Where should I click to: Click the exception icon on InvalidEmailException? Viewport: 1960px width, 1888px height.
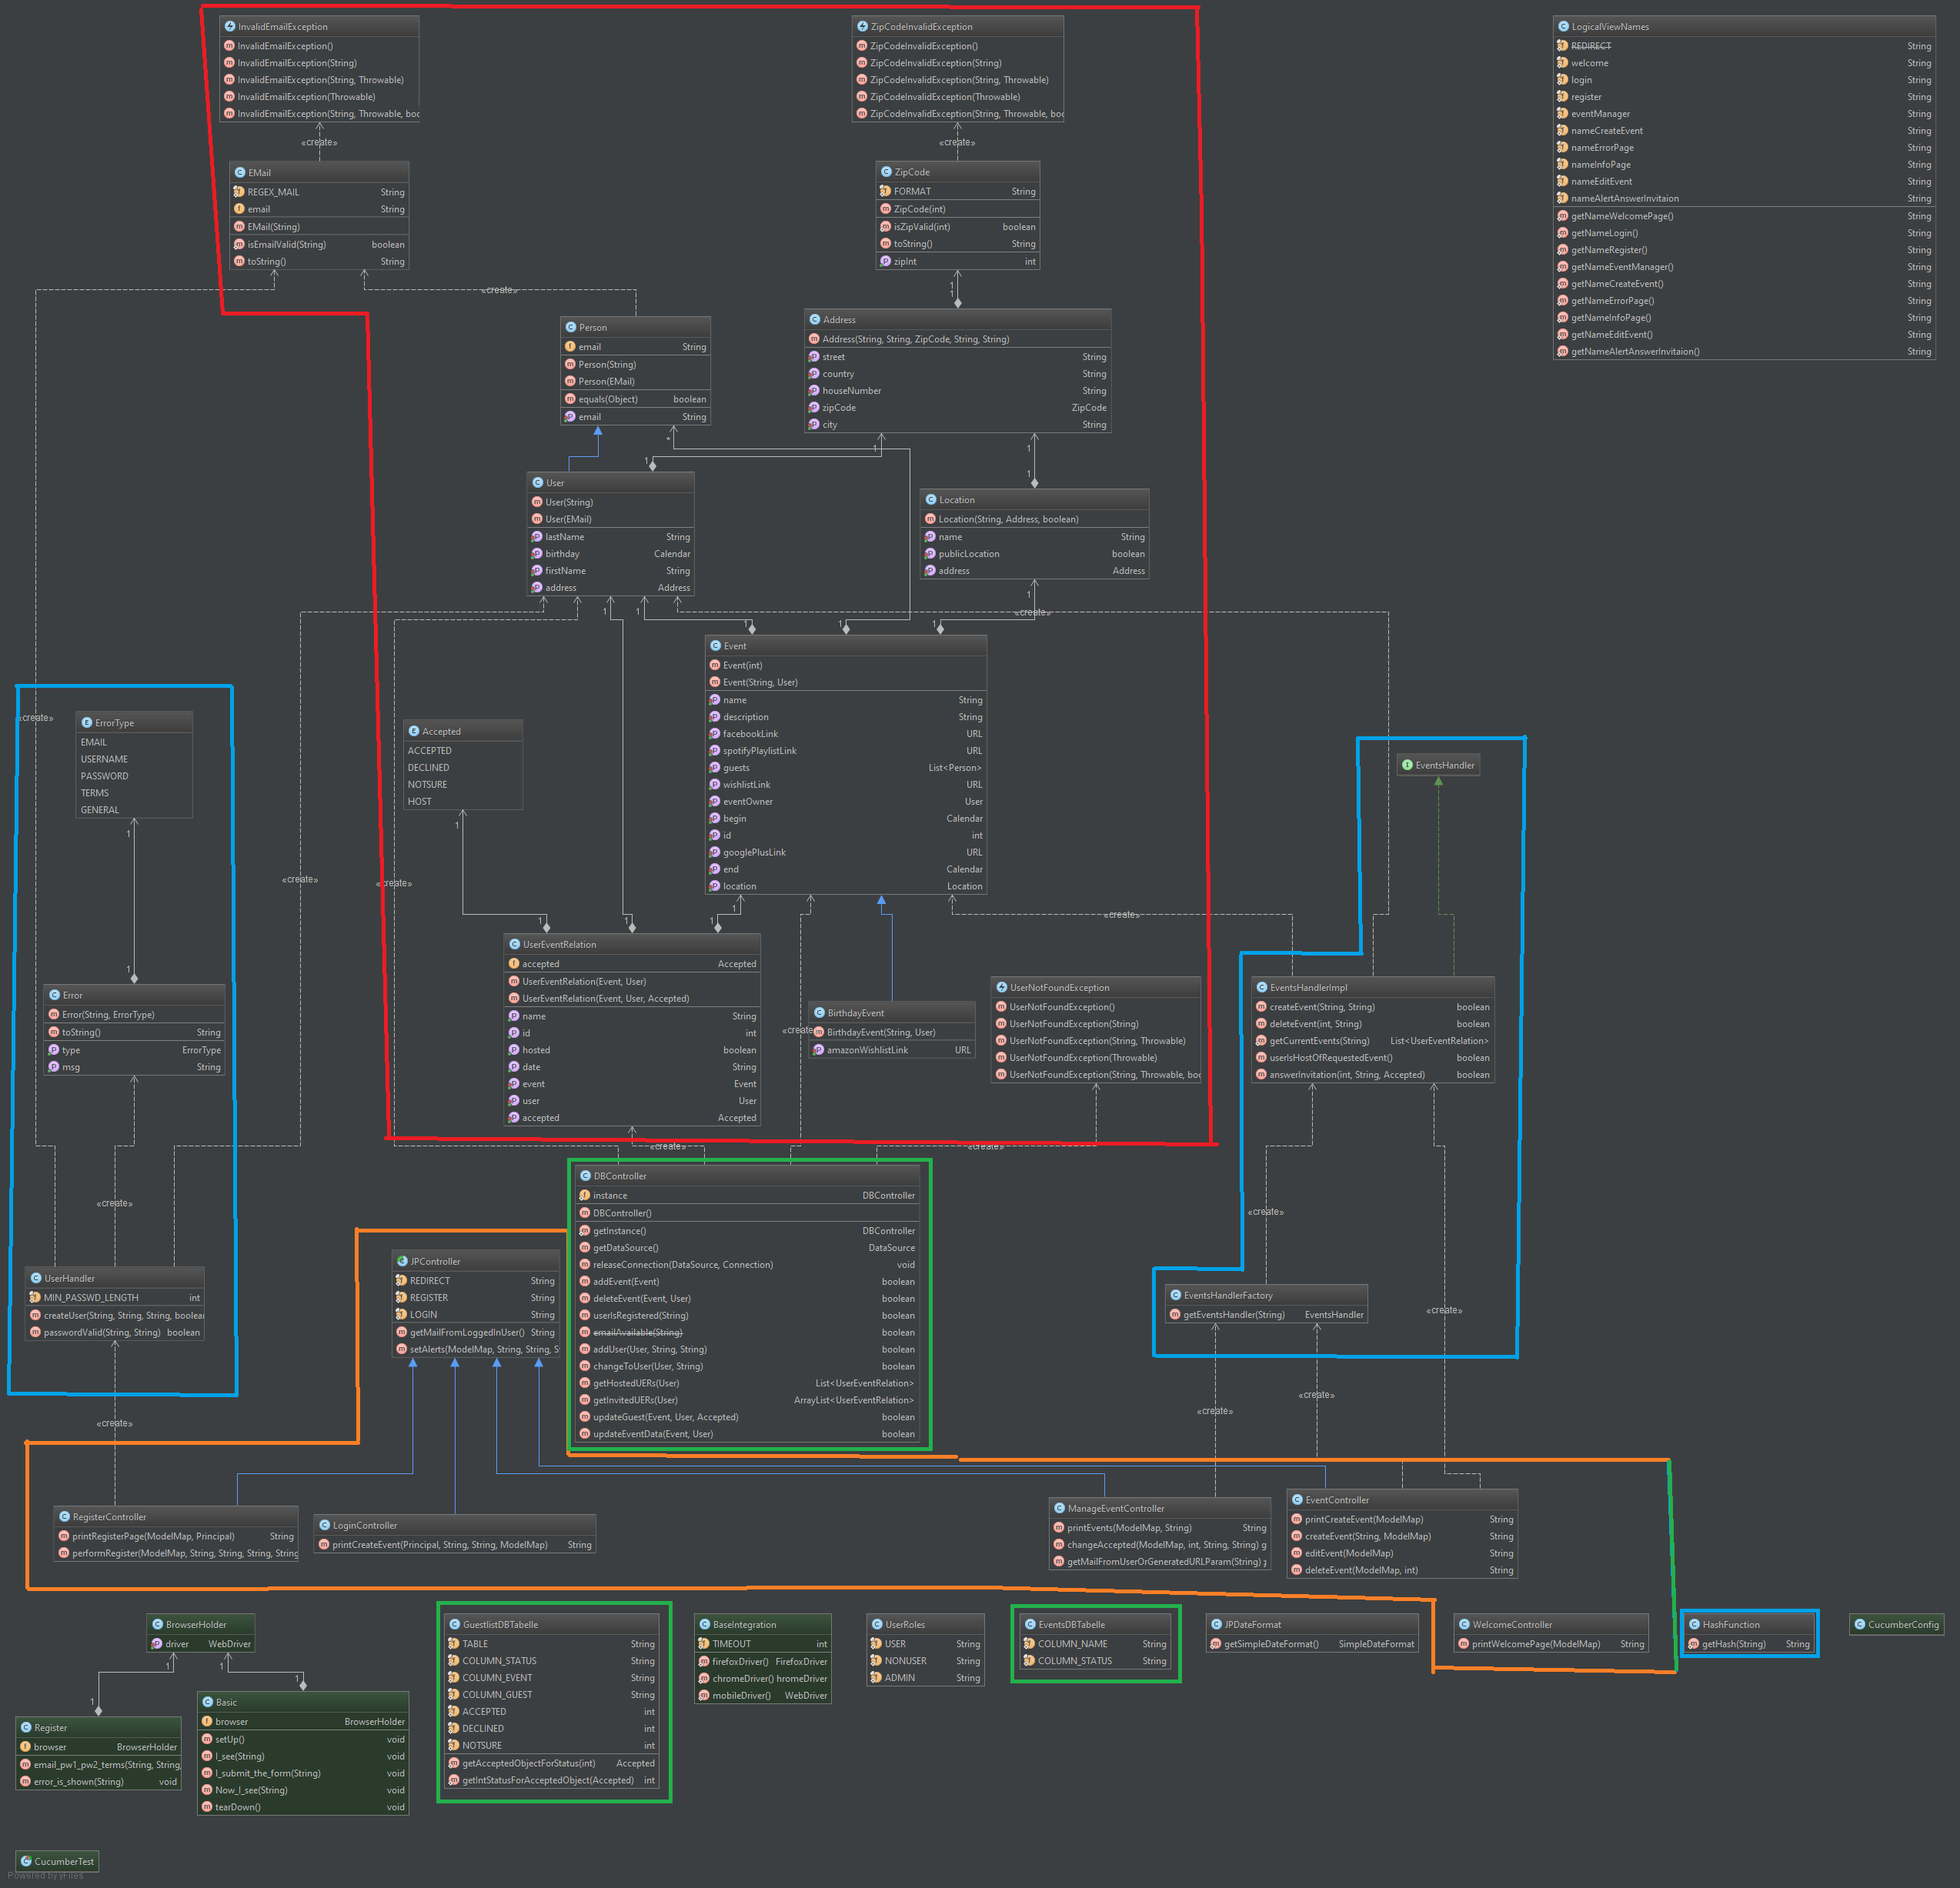click(231, 26)
